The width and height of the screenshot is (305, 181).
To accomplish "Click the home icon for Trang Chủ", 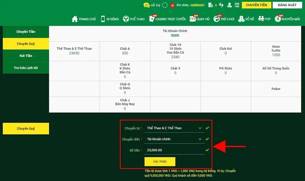I will [75, 19].
